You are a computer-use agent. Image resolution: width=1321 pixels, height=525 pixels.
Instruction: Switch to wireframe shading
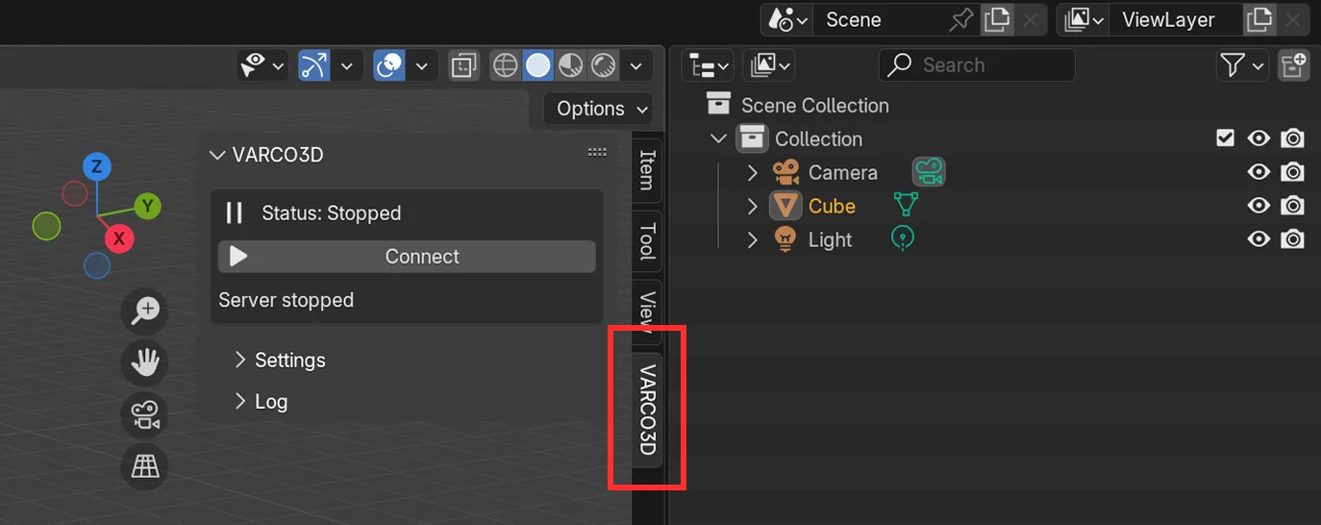(506, 65)
